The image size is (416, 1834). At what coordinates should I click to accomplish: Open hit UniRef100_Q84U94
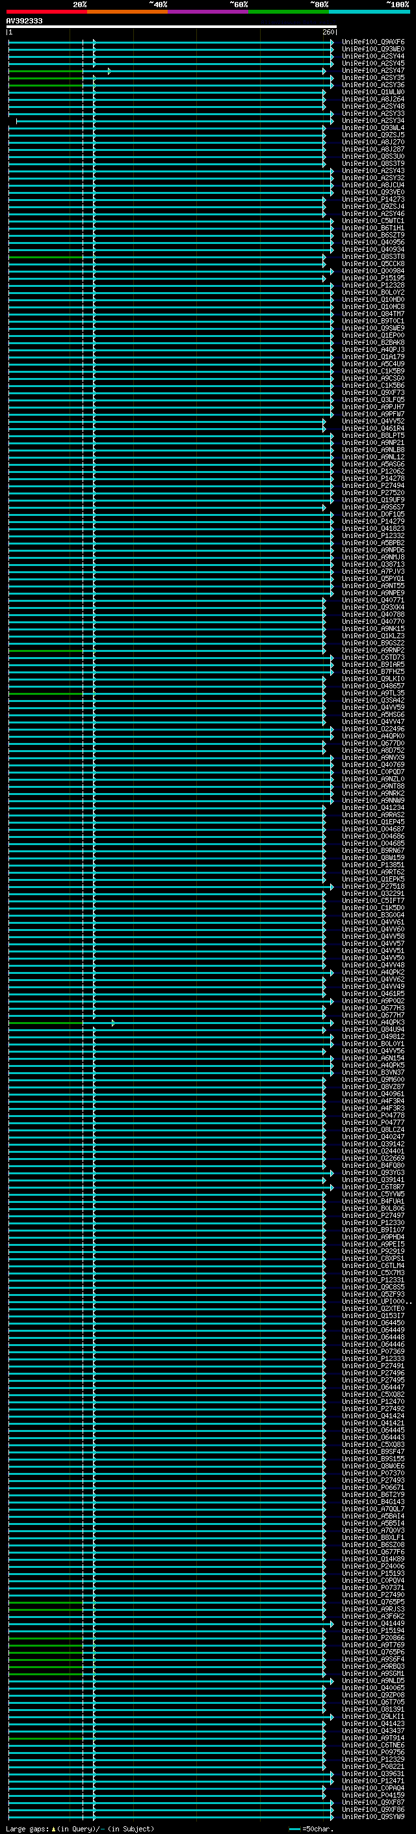[373, 1029]
